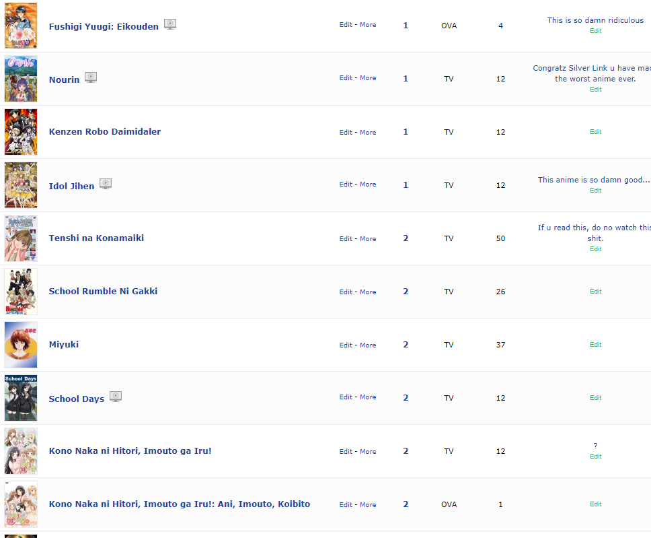Open Kono Naka ni Hitori: Ani, Imouto, Koibito
Viewport: 651px width, 538px height.
[180, 504]
